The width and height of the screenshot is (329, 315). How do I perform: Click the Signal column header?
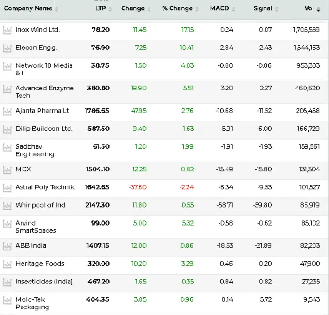pyautogui.click(x=262, y=8)
